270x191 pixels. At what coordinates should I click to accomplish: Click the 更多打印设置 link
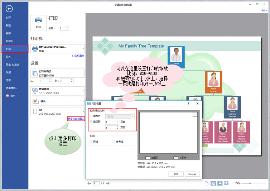point(76,119)
